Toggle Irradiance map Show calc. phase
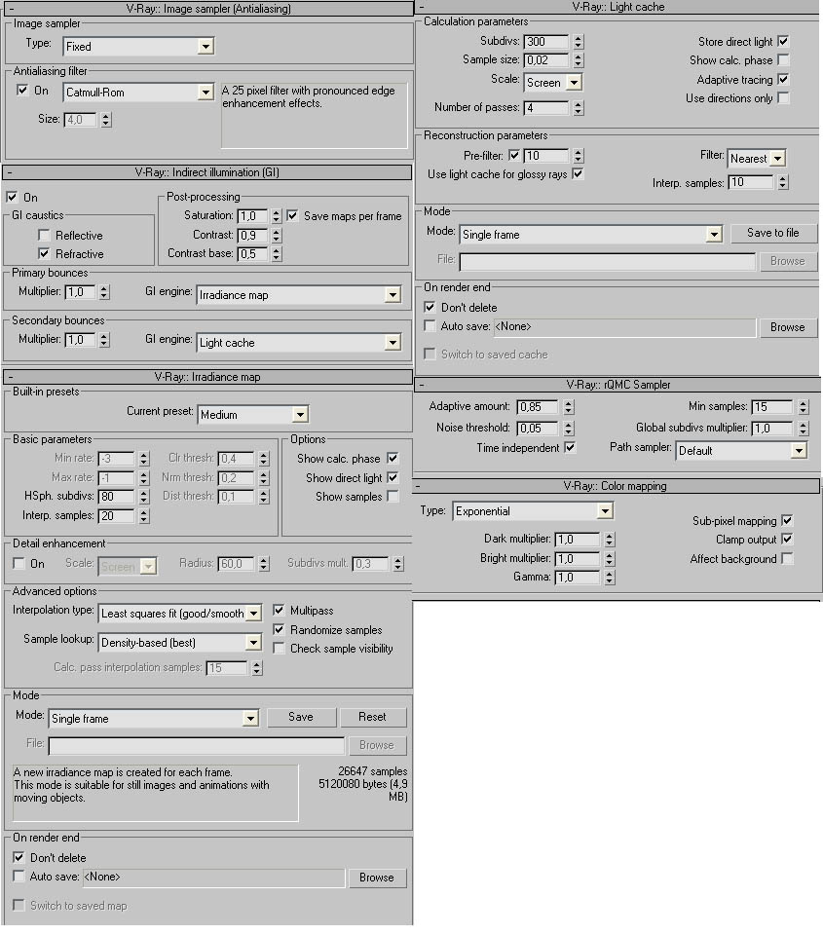The height and width of the screenshot is (935, 823). 393,459
